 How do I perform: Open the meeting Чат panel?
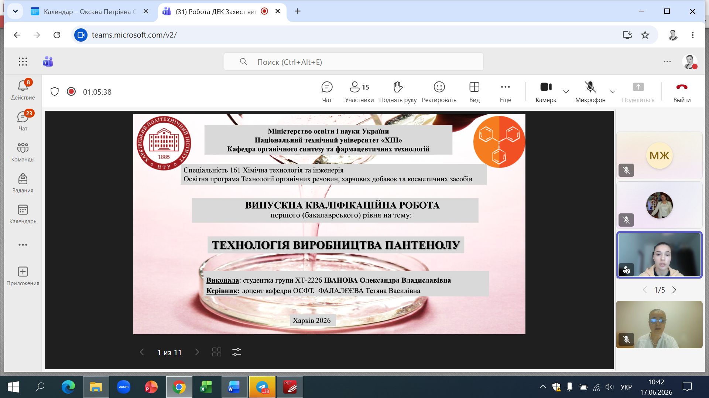(327, 92)
